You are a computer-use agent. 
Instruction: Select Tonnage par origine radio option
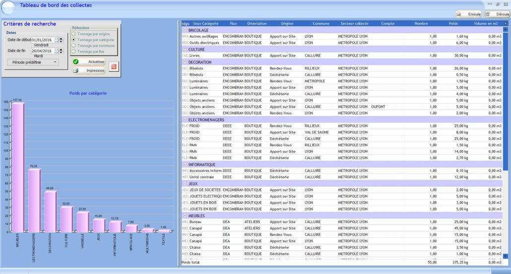73,34
